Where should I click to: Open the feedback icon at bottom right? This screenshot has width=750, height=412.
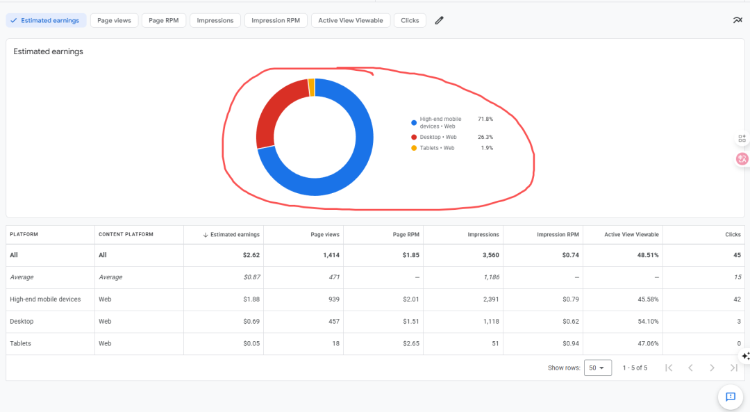click(x=730, y=397)
